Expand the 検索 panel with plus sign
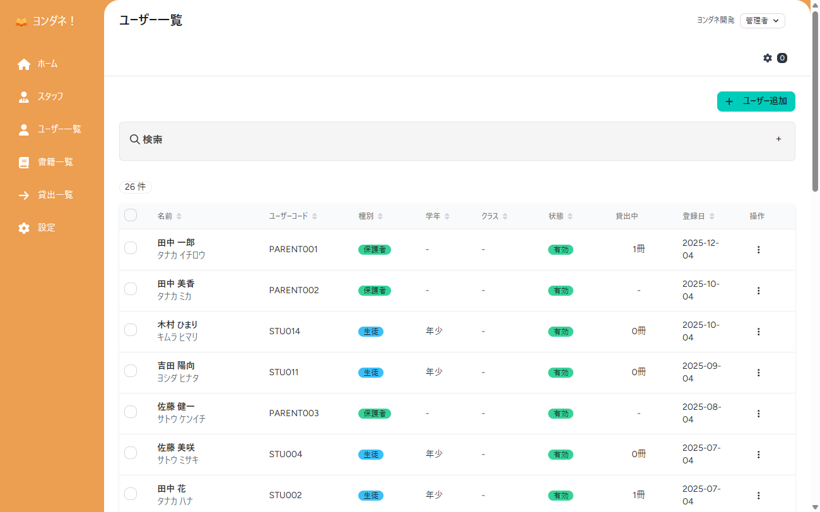820x512 pixels. pyautogui.click(x=778, y=139)
